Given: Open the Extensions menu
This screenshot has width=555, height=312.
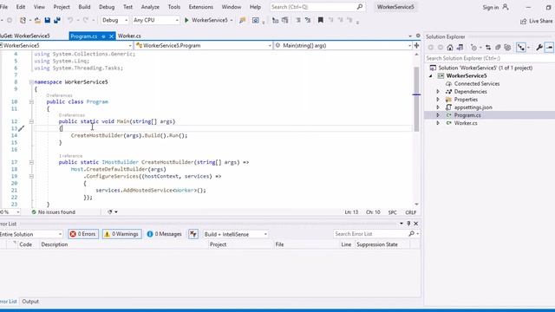Looking at the screenshot, I should [200, 7].
